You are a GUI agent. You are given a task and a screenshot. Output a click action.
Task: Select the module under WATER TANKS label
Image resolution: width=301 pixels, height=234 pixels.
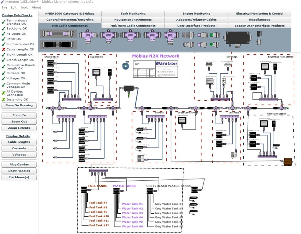click(x=116, y=191)
